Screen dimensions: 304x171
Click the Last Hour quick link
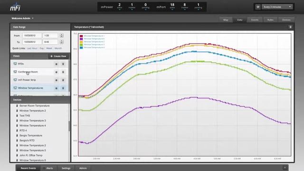point(32,48)
